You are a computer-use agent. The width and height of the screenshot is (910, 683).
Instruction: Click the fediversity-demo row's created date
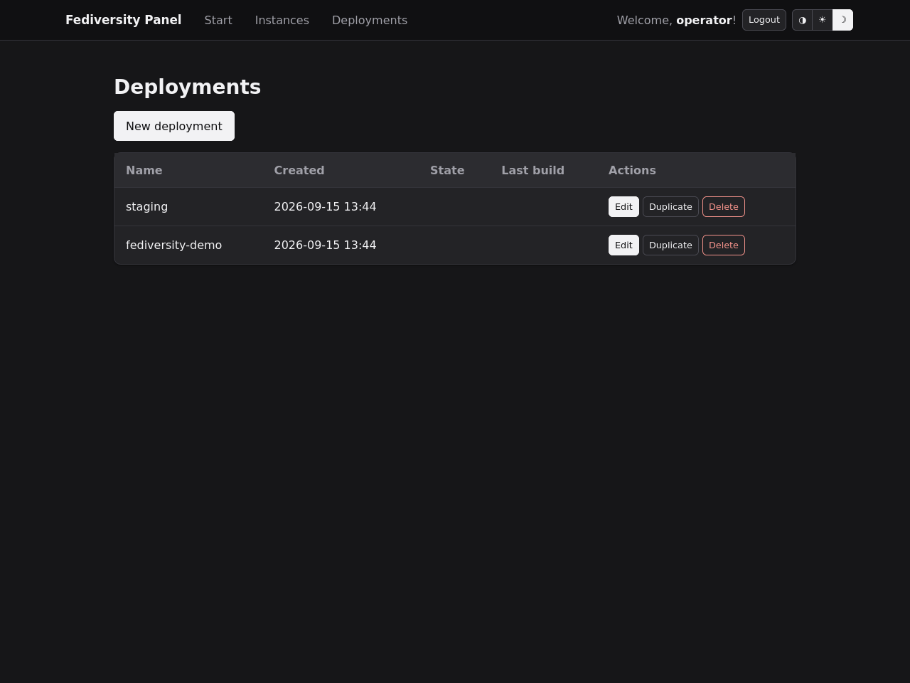(325, 245)
